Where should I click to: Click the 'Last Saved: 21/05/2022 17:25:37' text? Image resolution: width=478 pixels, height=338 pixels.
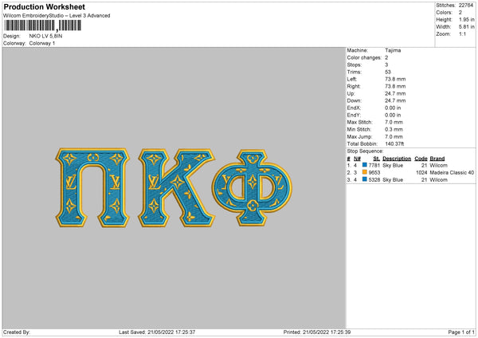(157, 332)
